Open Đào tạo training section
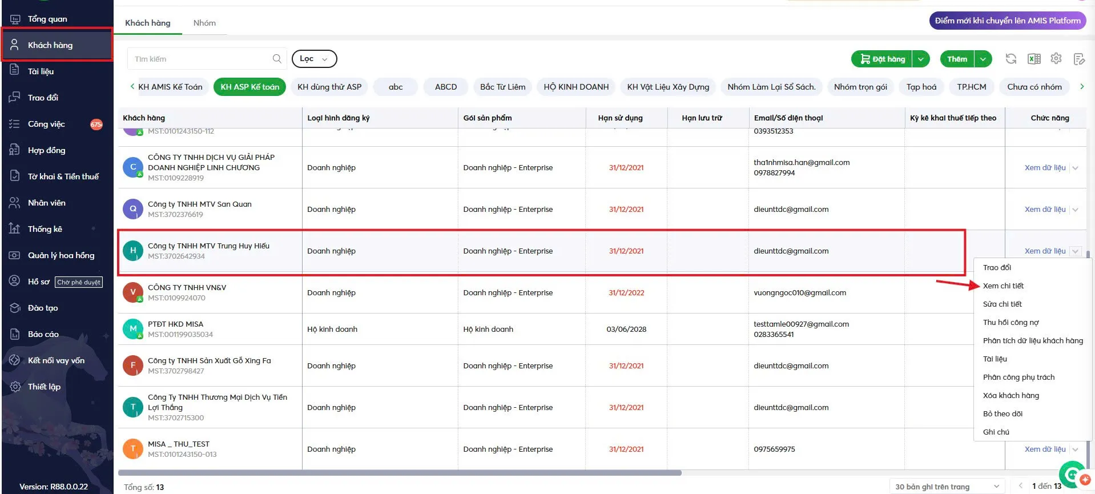This screenshot has width=1095, height=494. tap(43, 308)
